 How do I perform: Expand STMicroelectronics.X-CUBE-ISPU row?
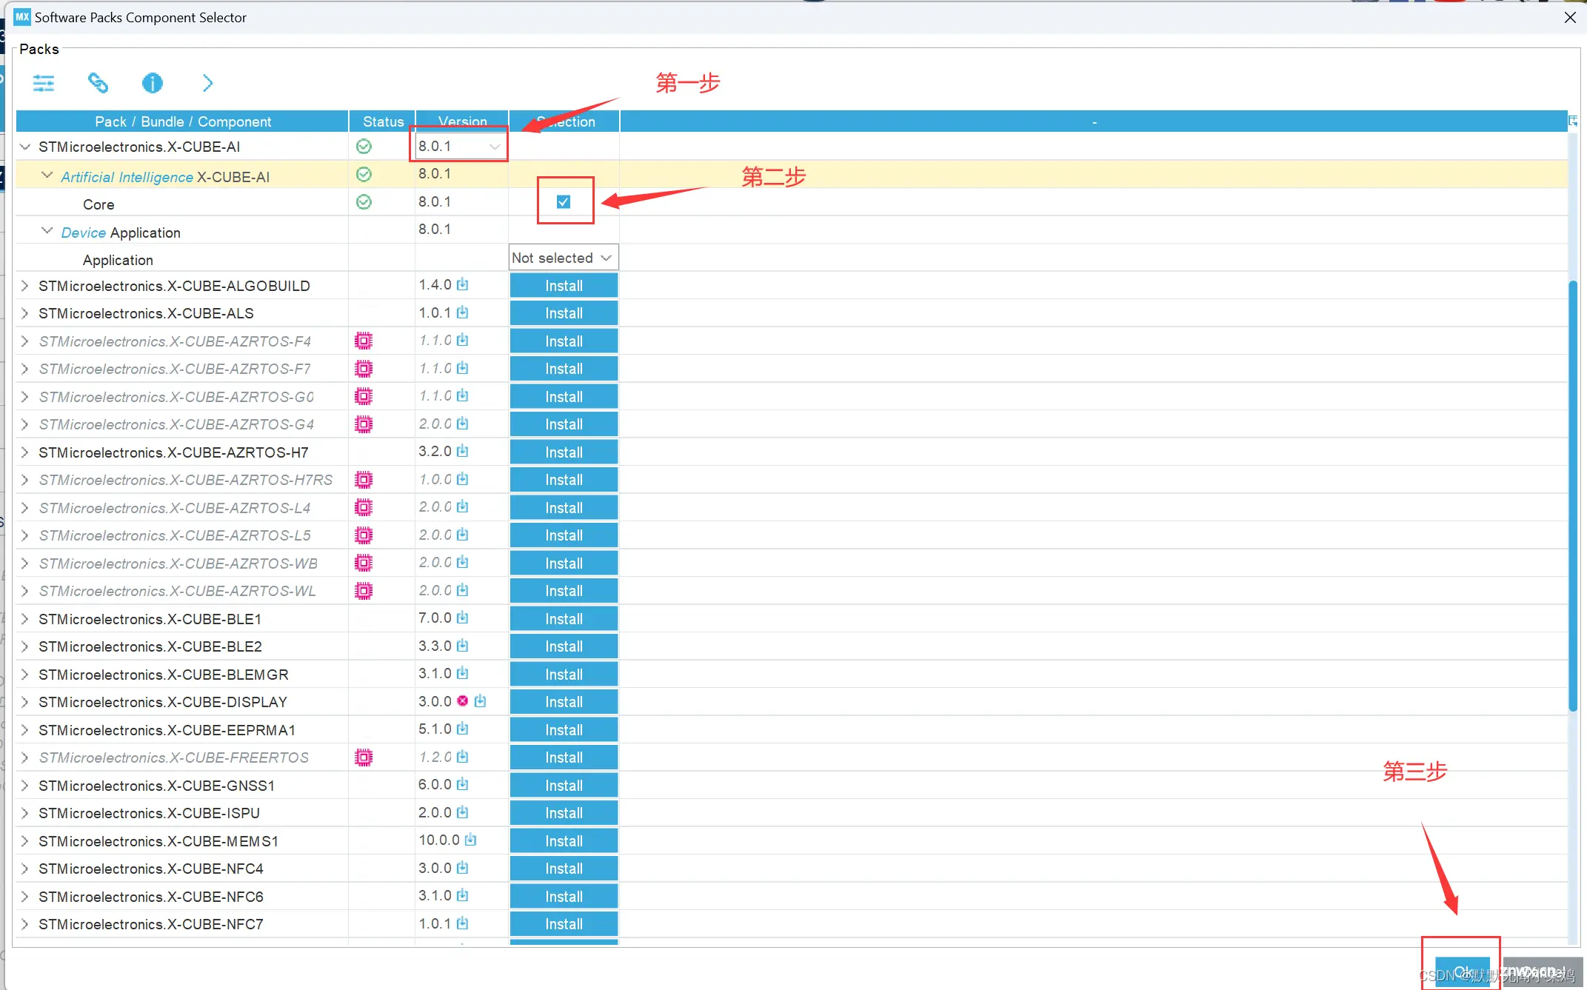tap(24, 813)
